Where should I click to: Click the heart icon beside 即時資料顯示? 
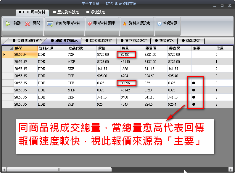pos(90,24)
